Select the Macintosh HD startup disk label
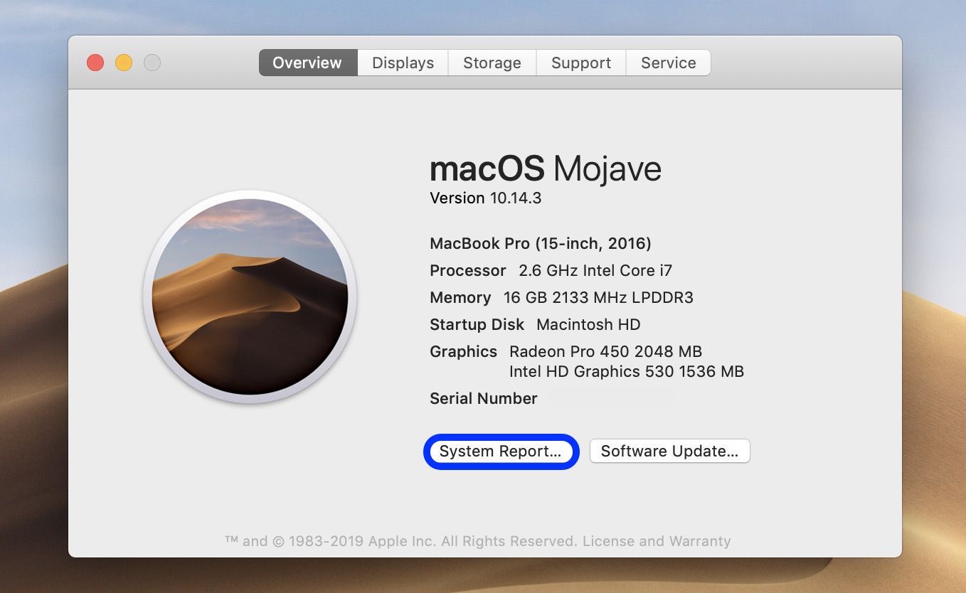 [588, 324]
